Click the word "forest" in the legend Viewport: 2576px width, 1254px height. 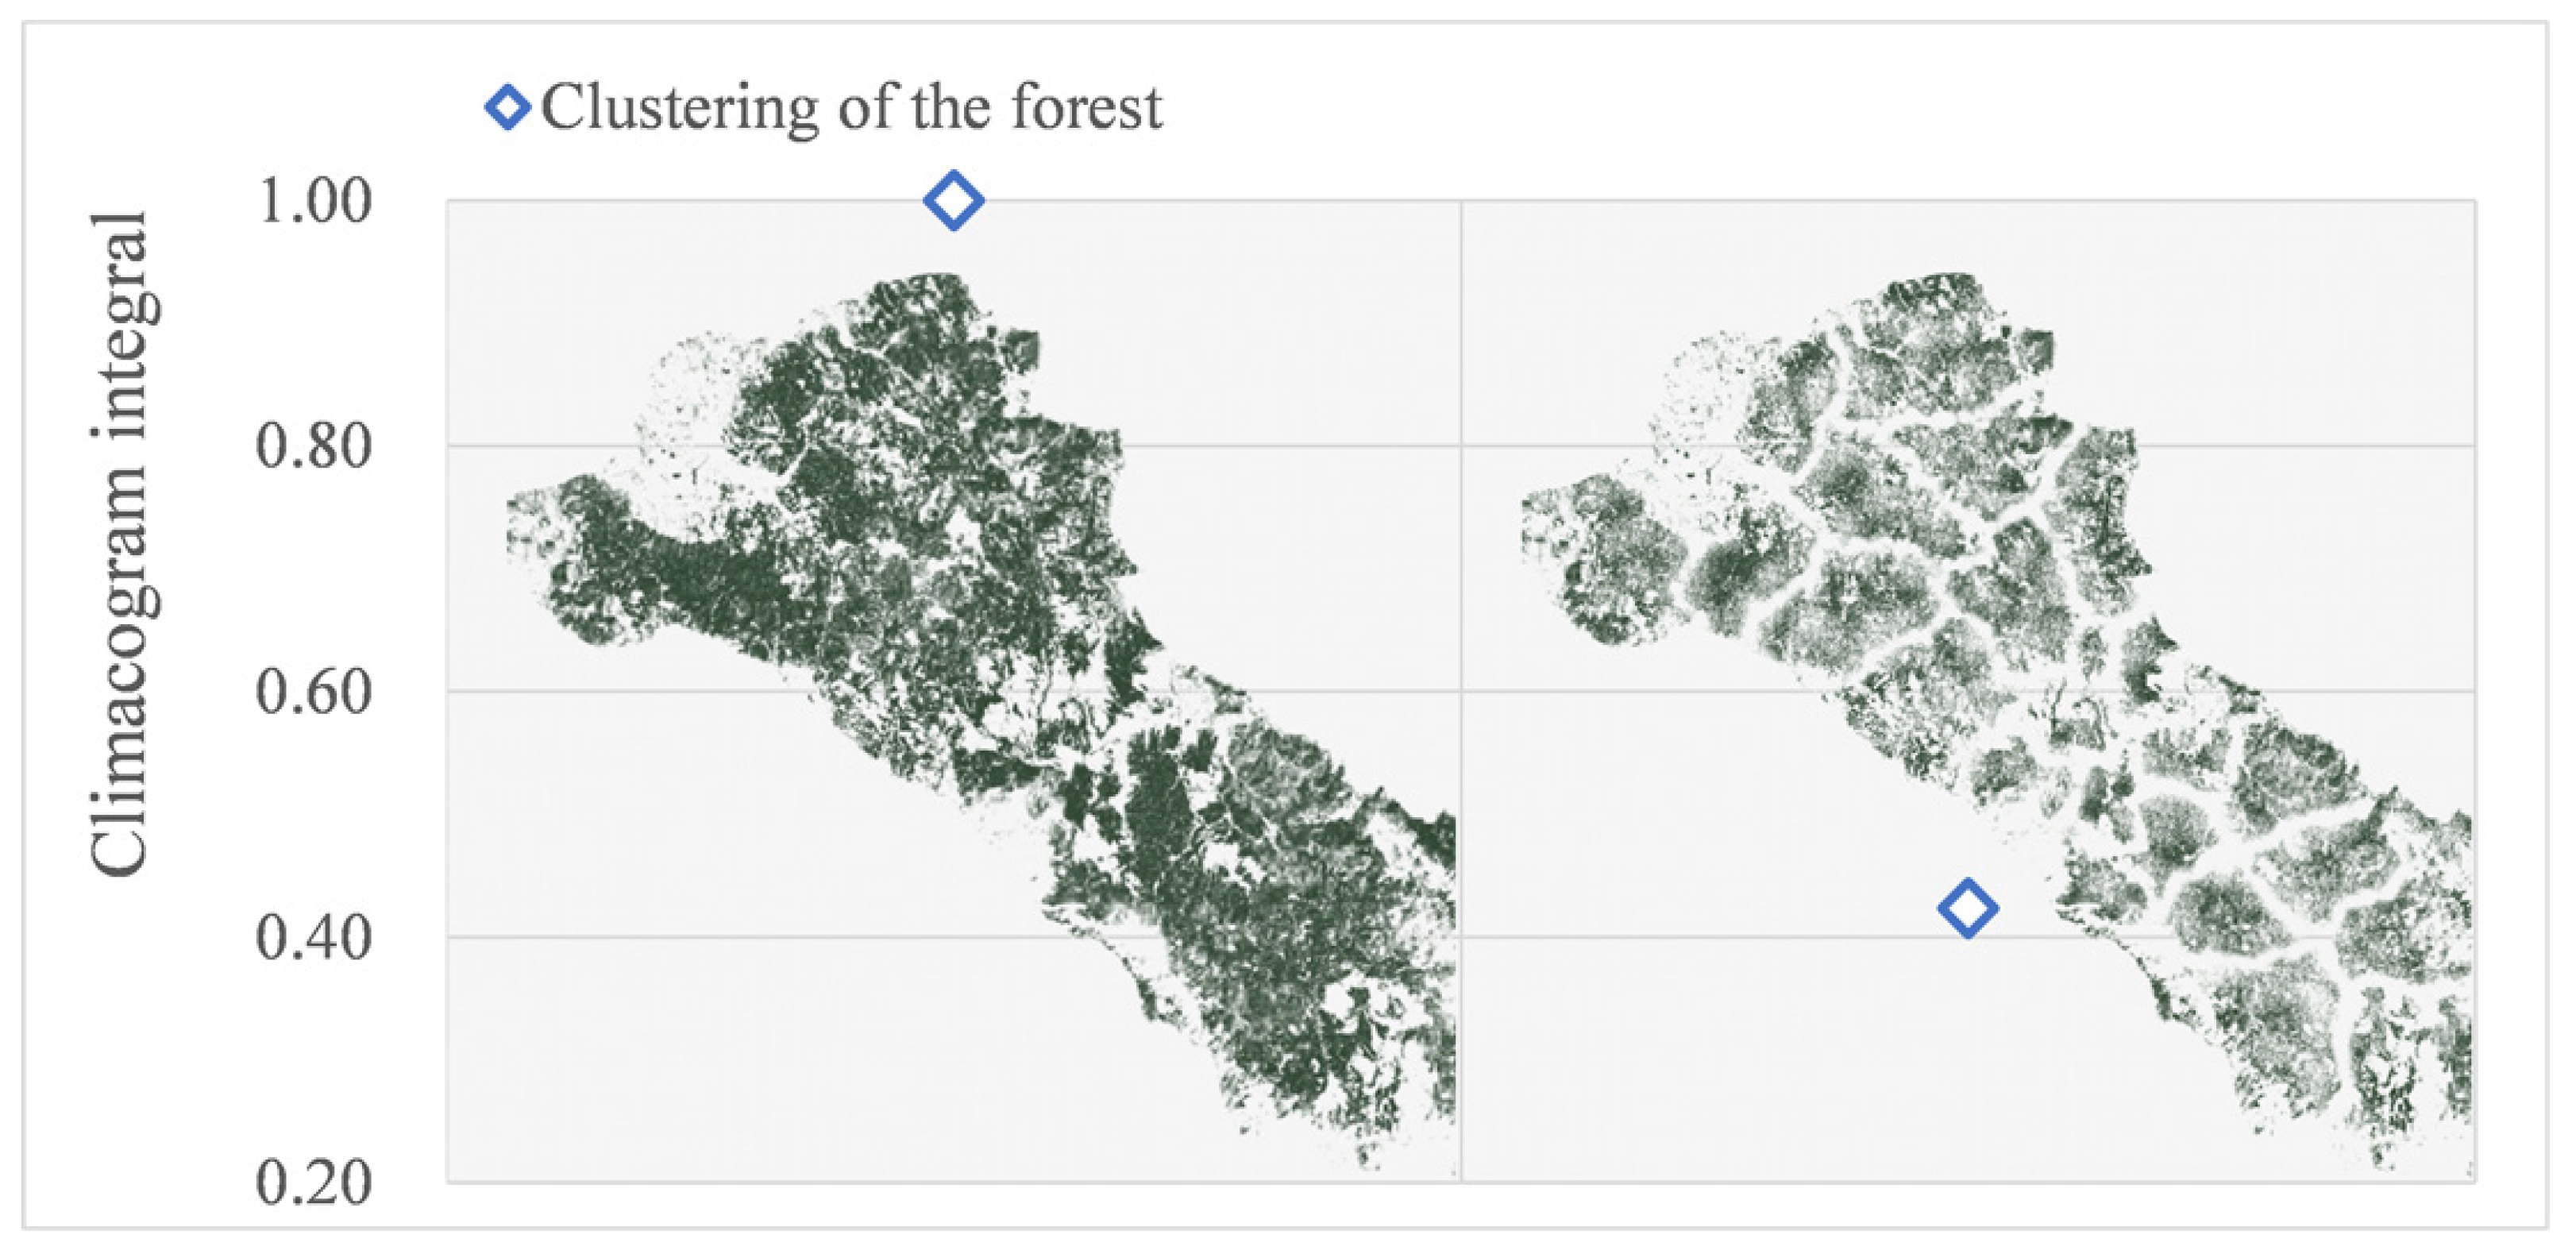point(1086,107)
